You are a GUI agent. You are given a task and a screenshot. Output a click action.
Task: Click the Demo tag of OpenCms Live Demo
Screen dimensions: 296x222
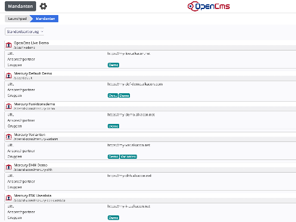point(113,65)
